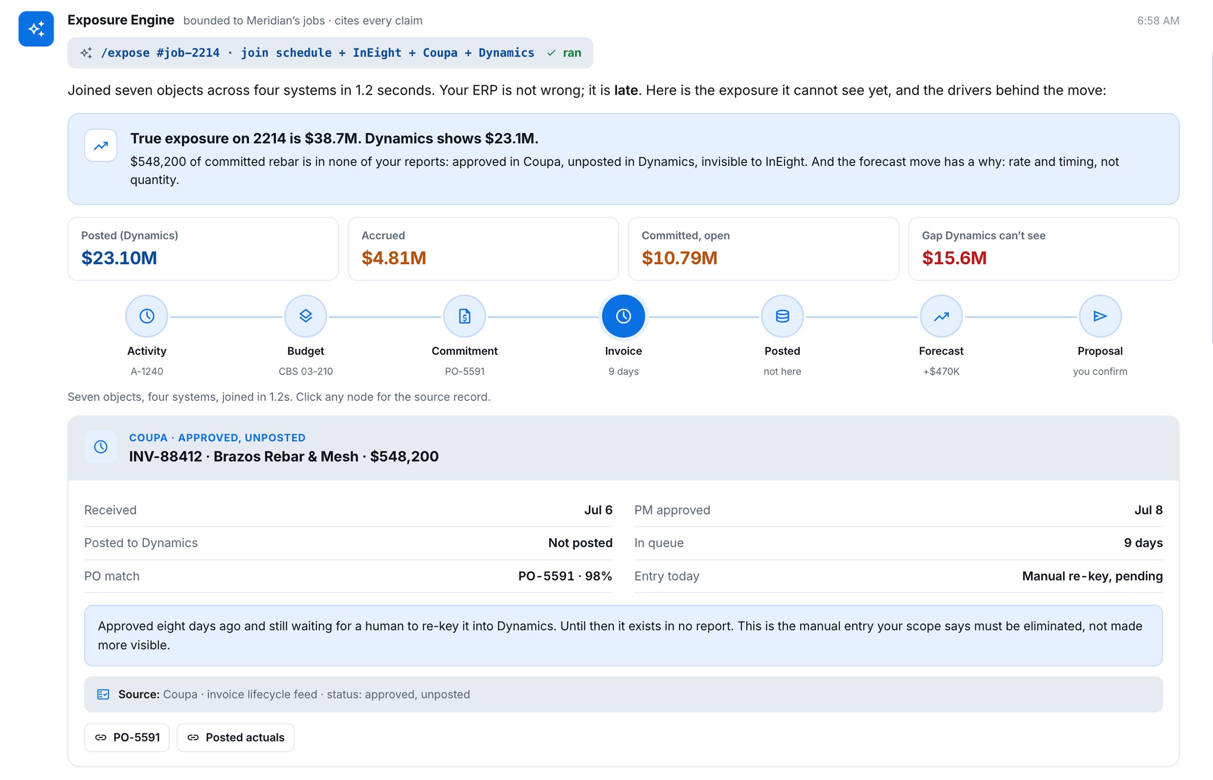
Task: Select the Accrued $4.81M card
Action: [x=483, y=249]
